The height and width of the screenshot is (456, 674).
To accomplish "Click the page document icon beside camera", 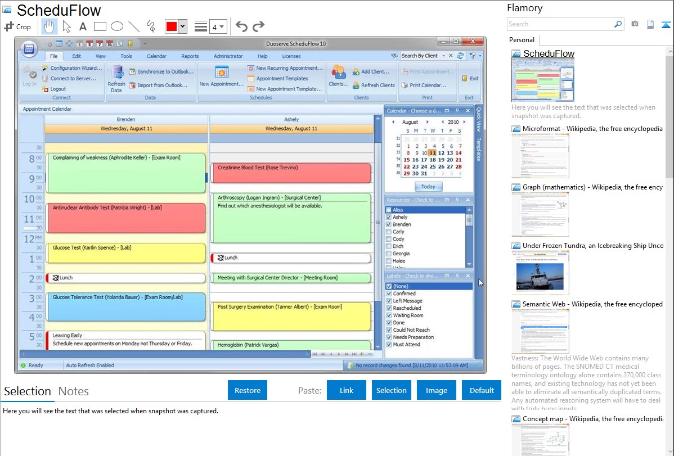I will [650, 24].
